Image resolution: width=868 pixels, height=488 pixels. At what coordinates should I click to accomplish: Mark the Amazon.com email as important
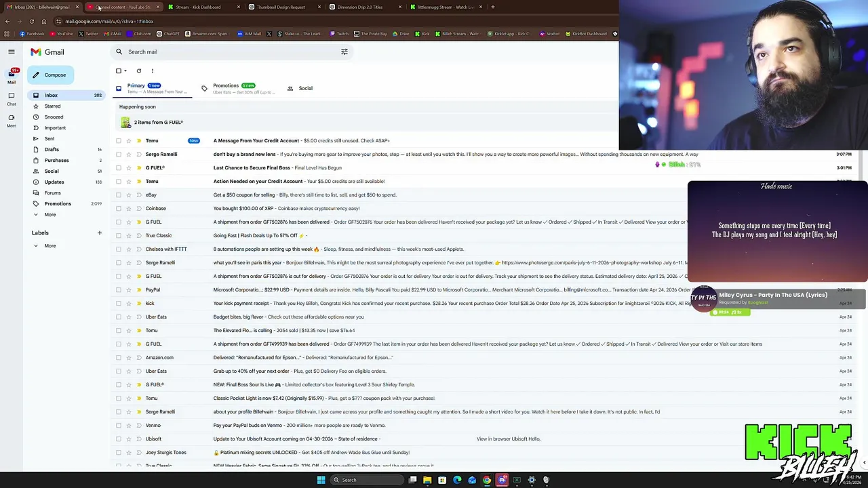pyautogui.click(x=138, y=358)
